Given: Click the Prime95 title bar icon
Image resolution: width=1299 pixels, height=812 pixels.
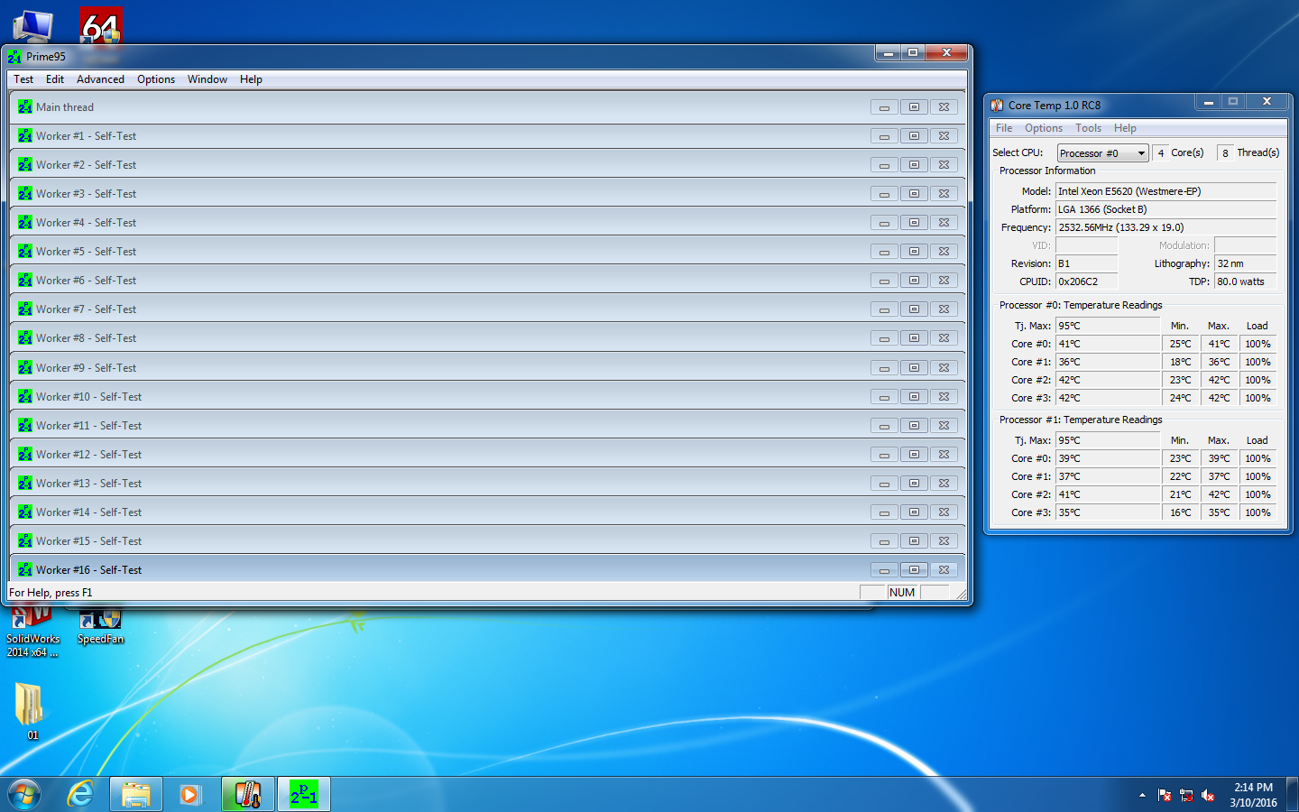Looking at the screenshot, I should (14, 57).
